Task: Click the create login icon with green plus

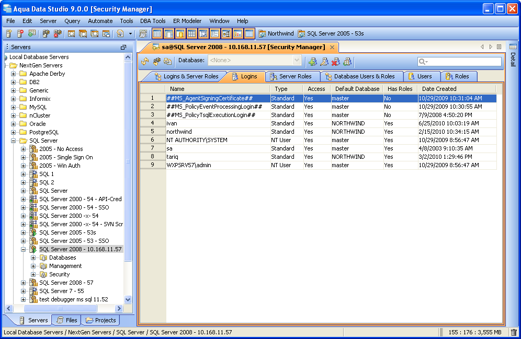Action: pos(313,61)
